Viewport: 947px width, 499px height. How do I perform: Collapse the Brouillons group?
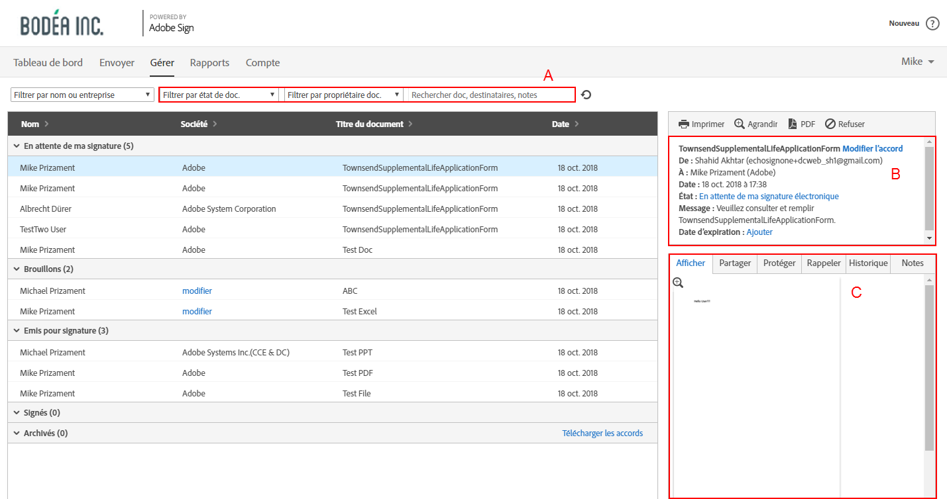pyautogui.click(x=16, y=269)
